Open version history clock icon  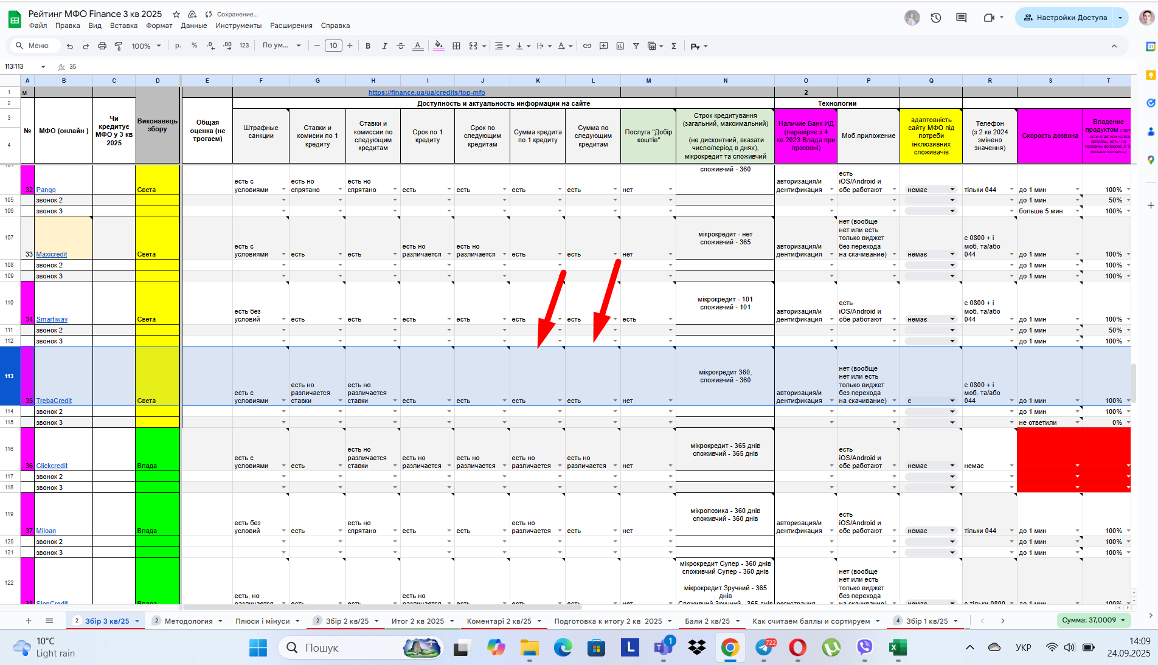click(x=936, y=18)
